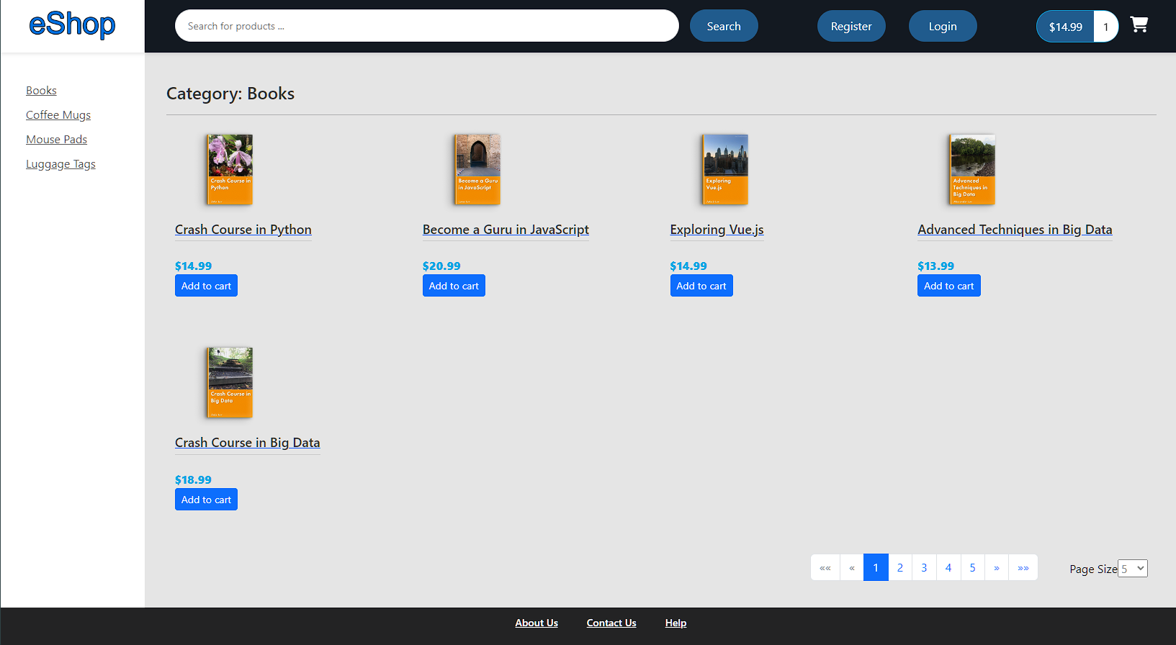Jump to last page with double-right arrows
The width and height of the screenshot is (1176, 645).
point(1023,568)
